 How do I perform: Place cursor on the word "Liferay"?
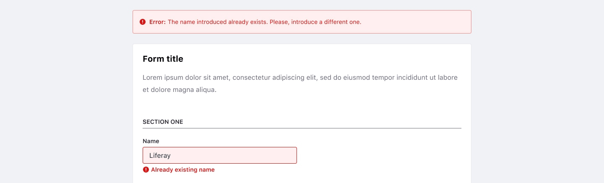(160, 155)
